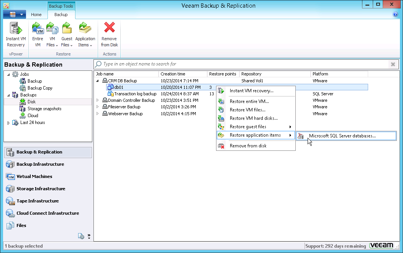Click the Files pane icon
Image resolution: width=403 pixels, height=253 pixels.
point(10,225)
